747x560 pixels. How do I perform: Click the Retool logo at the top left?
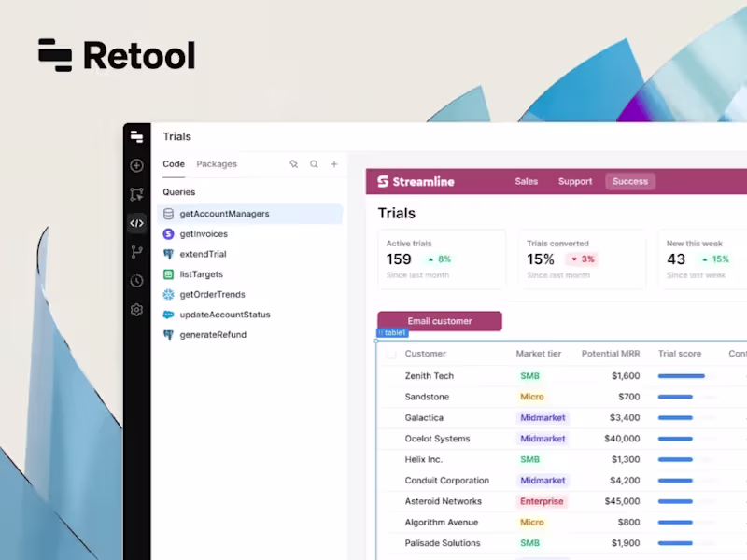click(x=117, y=55)
